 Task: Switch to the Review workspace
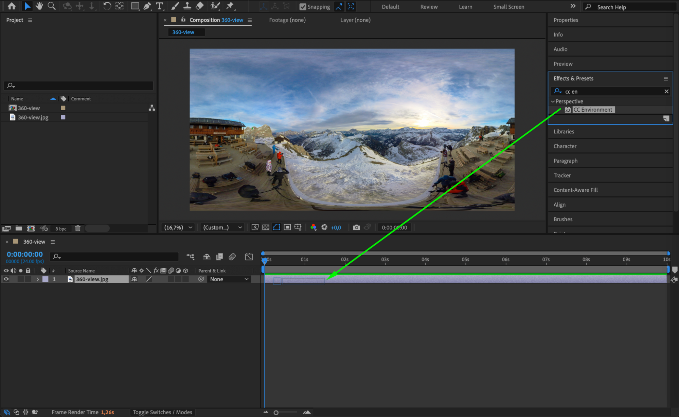429,7
